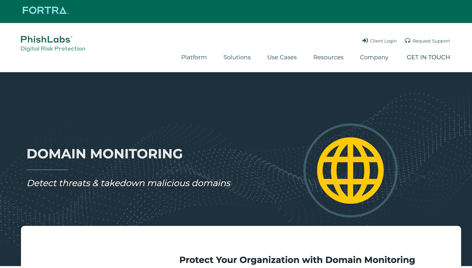Click the Client Login sign-in arrow icon
Viewport: 472px width, 268px height.
365,41
